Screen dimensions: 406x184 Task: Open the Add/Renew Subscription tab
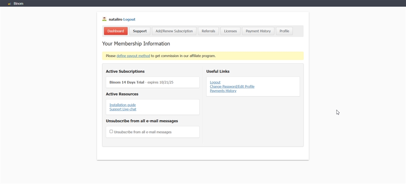click(x=174, y=31)
